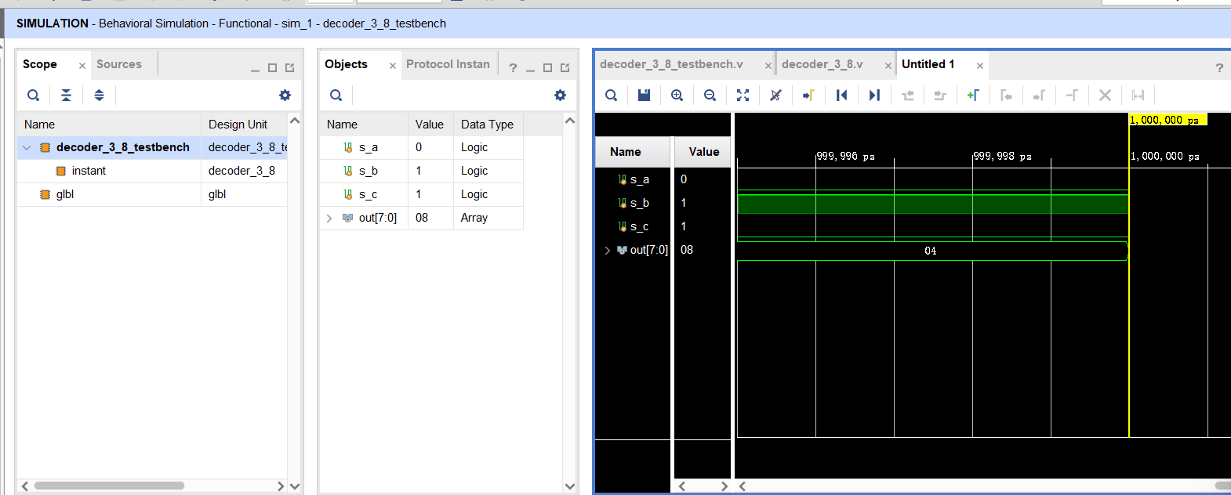Search in the Scope panel
This screenshot has height=495, width=1231.
(x=33, y=95)
